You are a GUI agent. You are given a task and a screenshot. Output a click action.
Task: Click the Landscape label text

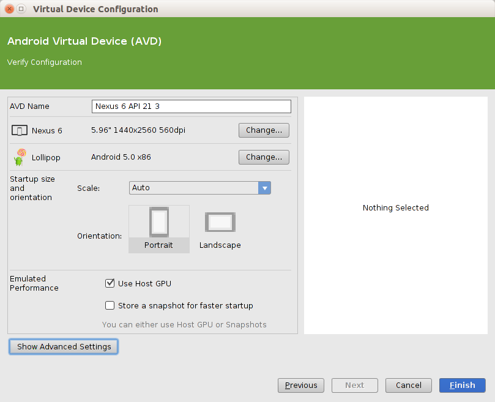point(220,245)
